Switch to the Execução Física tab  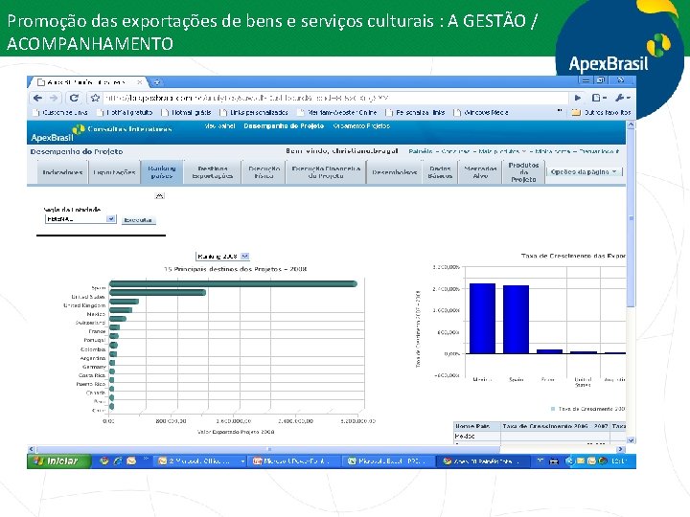pyautogui.click(x=264, y=172)
